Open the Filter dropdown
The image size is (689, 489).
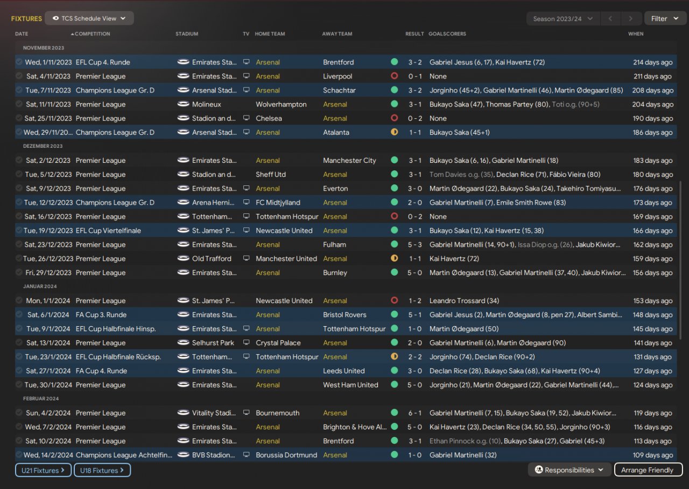click(x=665, y=19)
